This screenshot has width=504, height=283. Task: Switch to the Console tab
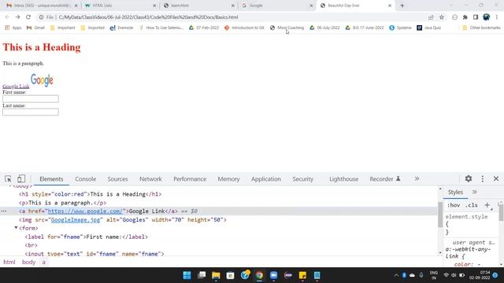click(x=86, y=179)
